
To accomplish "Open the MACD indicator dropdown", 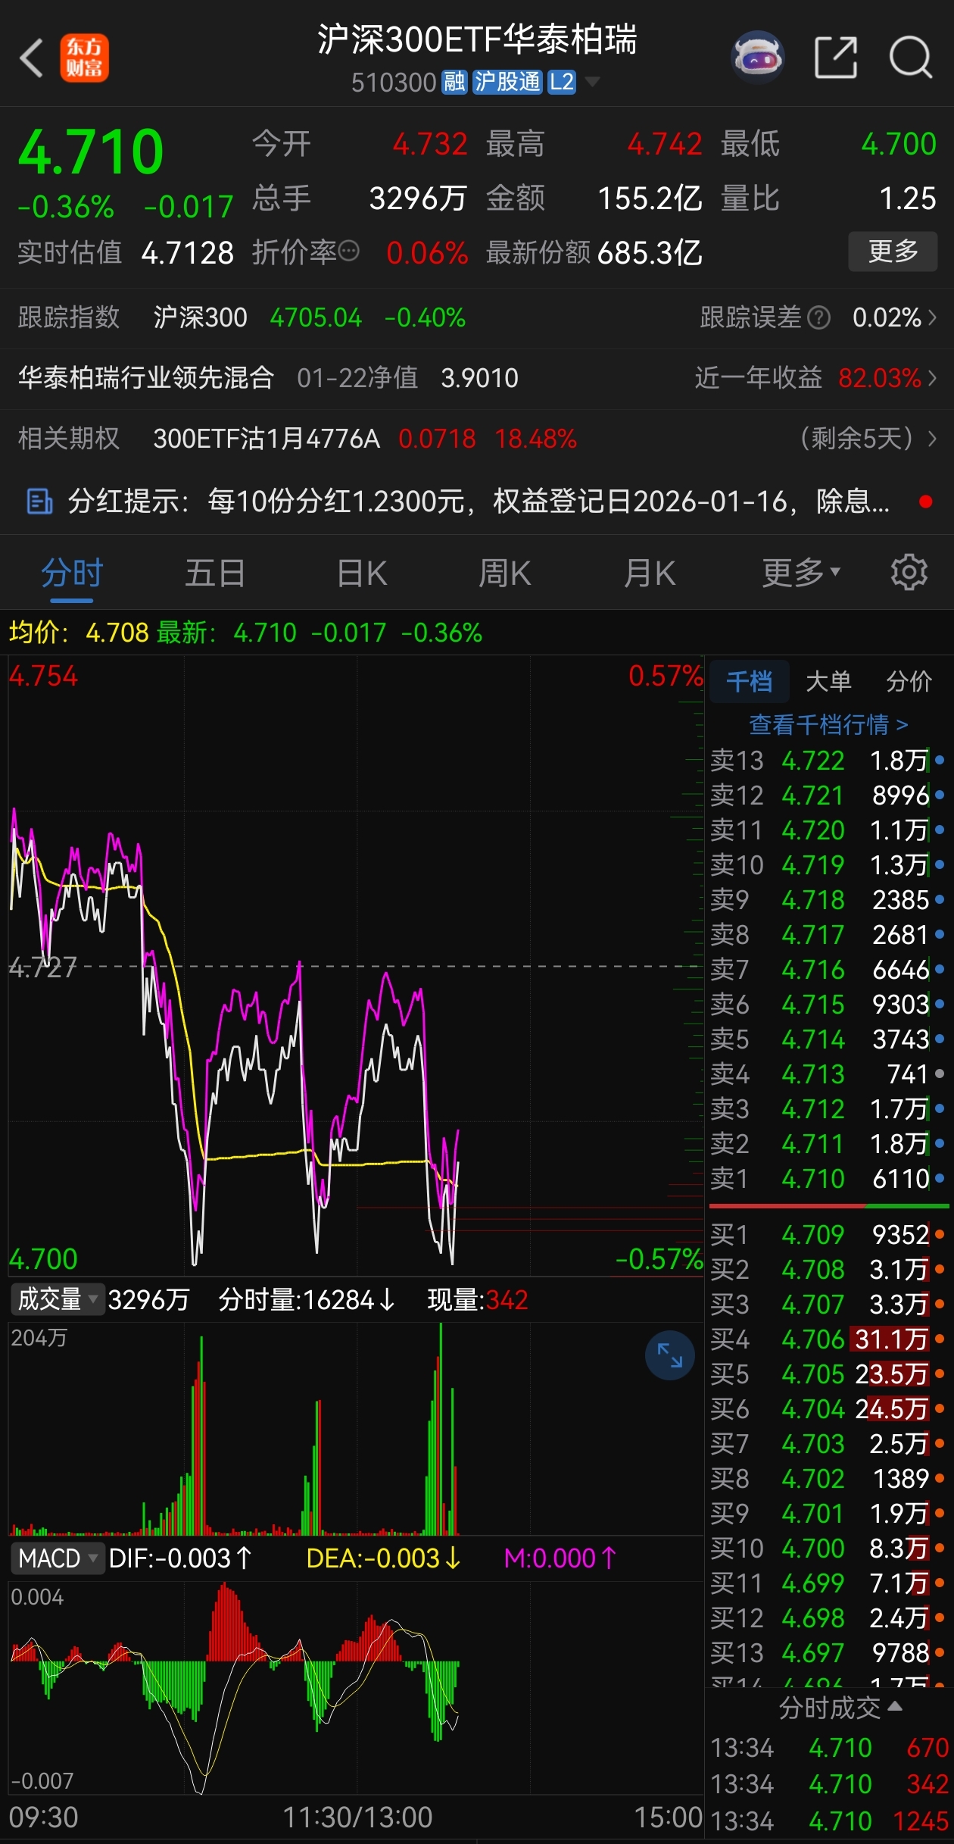I will 58,1558.
